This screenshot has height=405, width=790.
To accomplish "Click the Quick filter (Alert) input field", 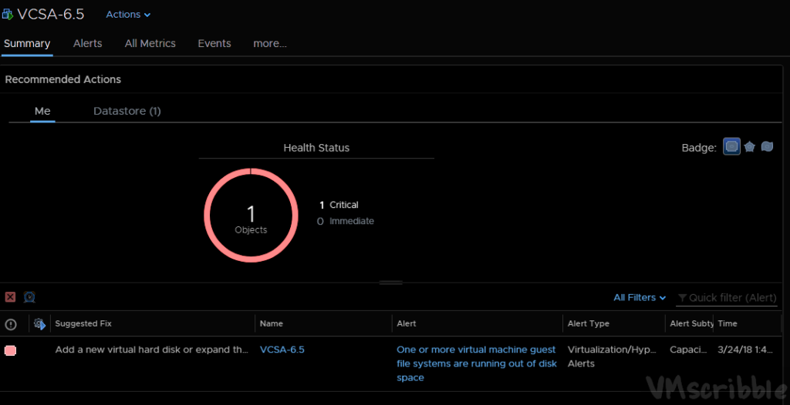I will tap(731, 298).
